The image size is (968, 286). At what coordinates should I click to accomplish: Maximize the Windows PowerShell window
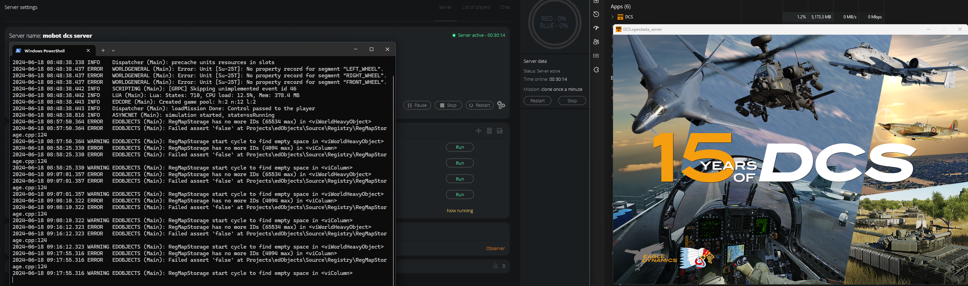[x=371, y=49]
